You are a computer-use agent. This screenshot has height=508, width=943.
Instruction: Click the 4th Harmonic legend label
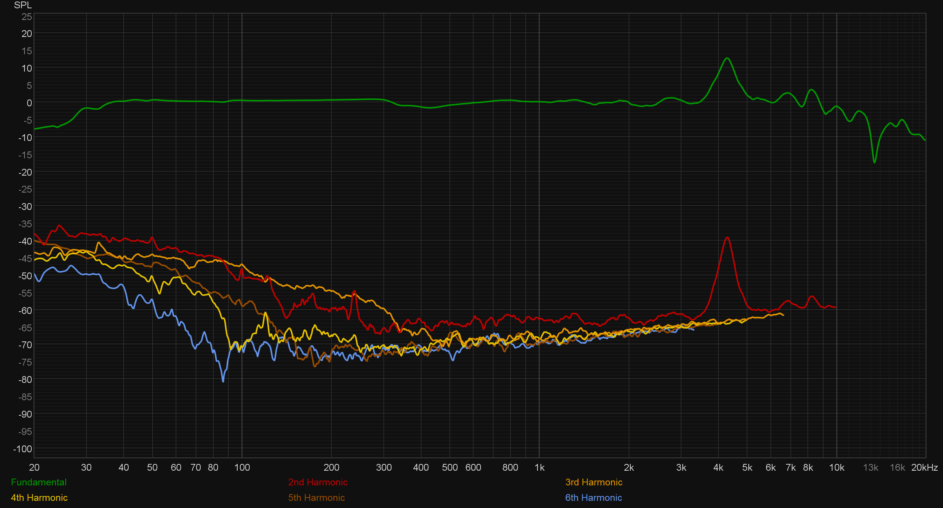tap(39, 497)
